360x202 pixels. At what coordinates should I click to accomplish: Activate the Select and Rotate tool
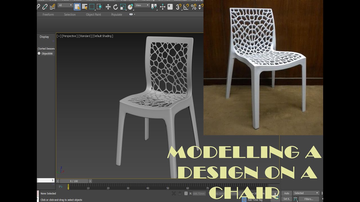click(115, 7)
